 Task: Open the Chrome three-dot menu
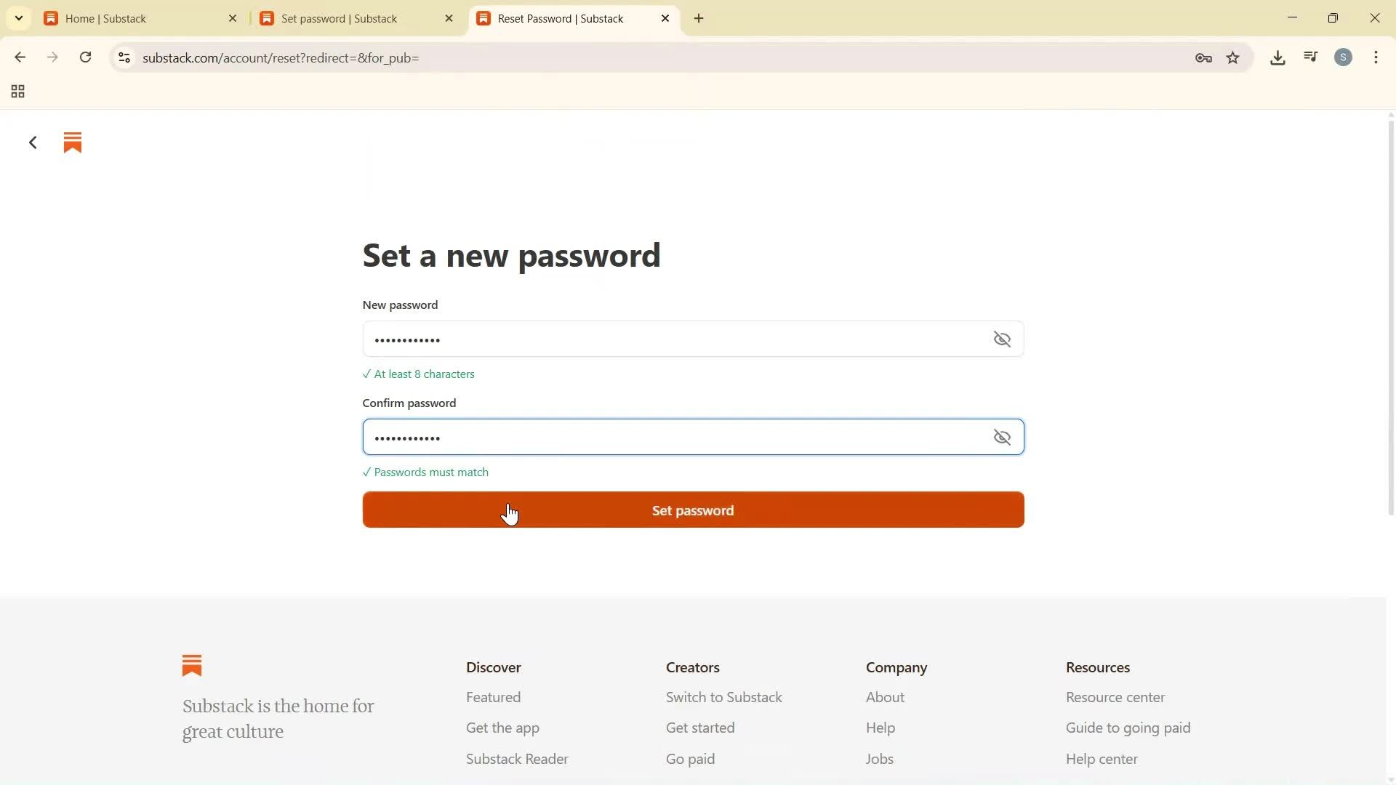(1376, 57)
